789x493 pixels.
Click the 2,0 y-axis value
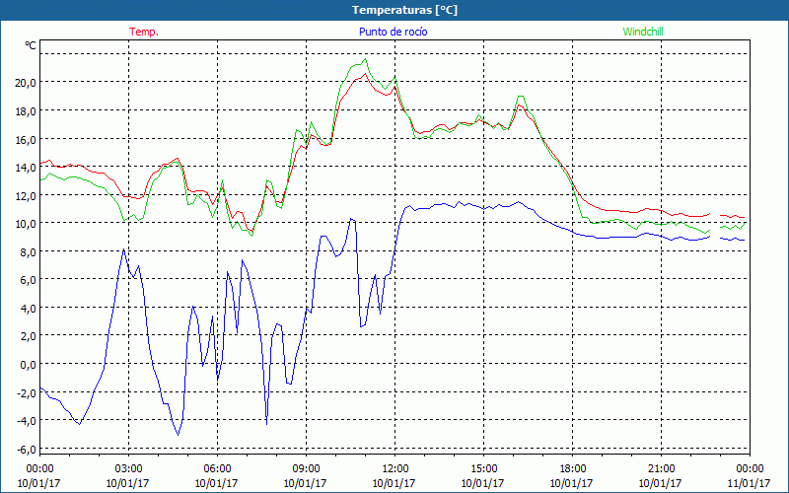click(28, 336)
